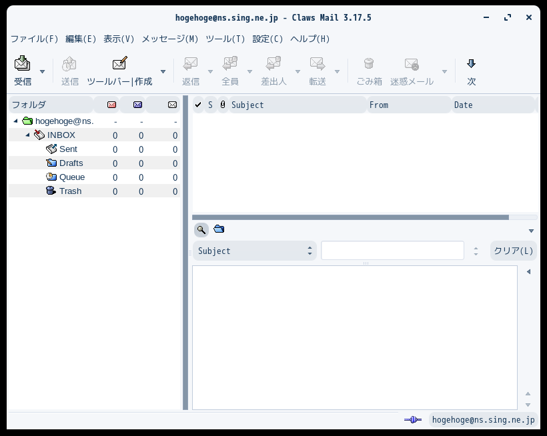The height and width of the screenshot is (436, 547).
Task: Select the Queue folder
Action: tap(94, 177)
